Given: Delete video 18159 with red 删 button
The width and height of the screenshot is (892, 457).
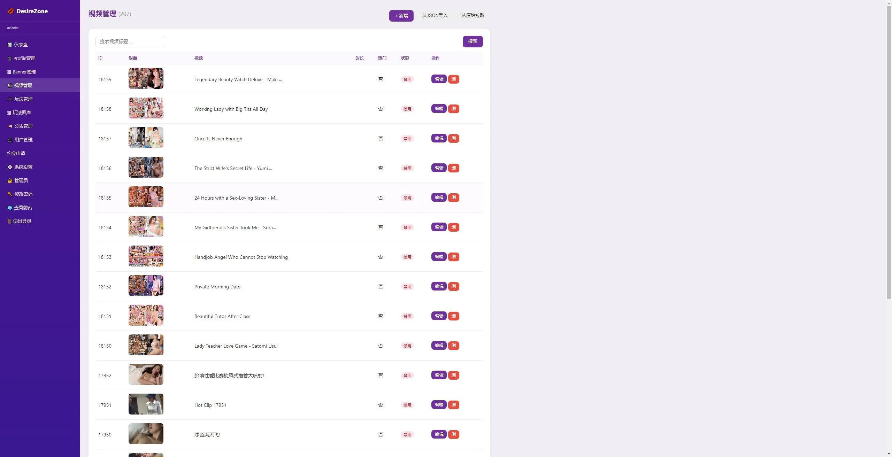Looking at the screenshot, I should 453,79.
